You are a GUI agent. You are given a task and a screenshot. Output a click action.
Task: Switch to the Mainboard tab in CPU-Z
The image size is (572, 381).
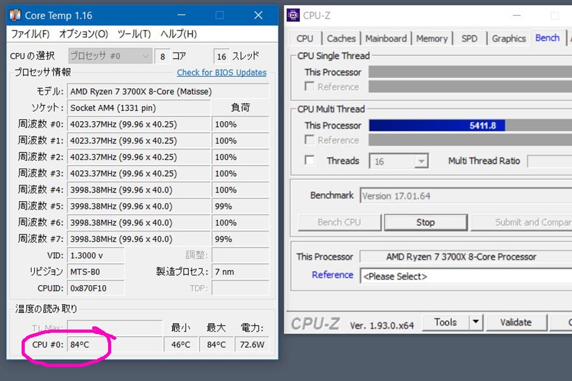(386, 38)
